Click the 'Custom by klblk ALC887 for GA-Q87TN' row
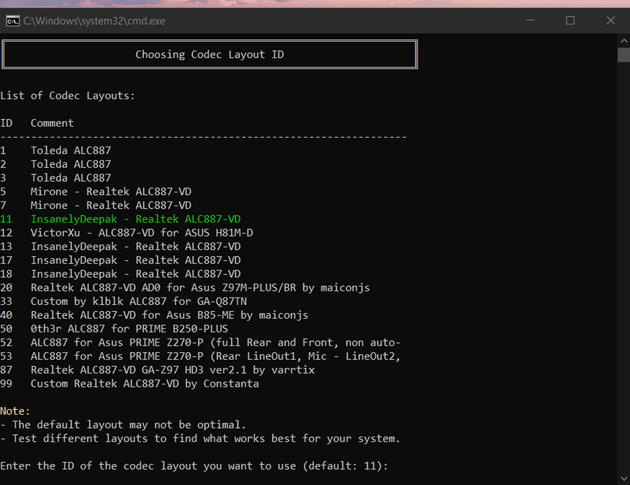The width and height of the screenshot is (630, 485). pos(124,301)
